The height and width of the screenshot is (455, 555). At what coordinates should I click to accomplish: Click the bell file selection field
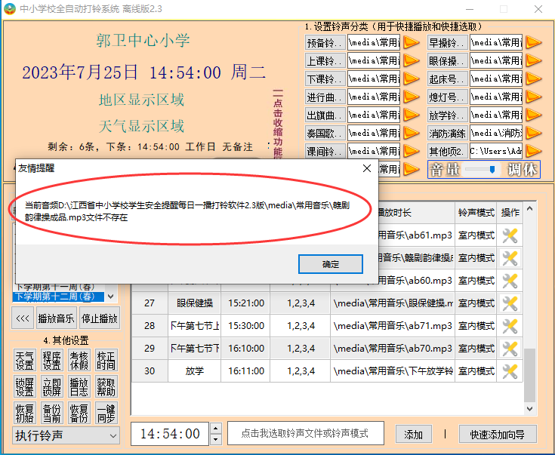click(x=304, y=434)
